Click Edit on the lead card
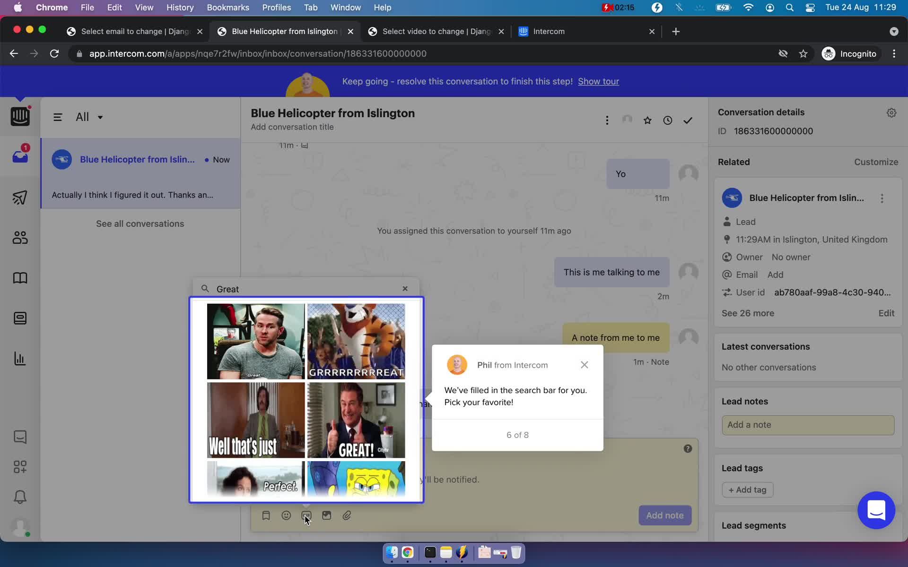Viewport: 908px width, 567px height. 886,313
